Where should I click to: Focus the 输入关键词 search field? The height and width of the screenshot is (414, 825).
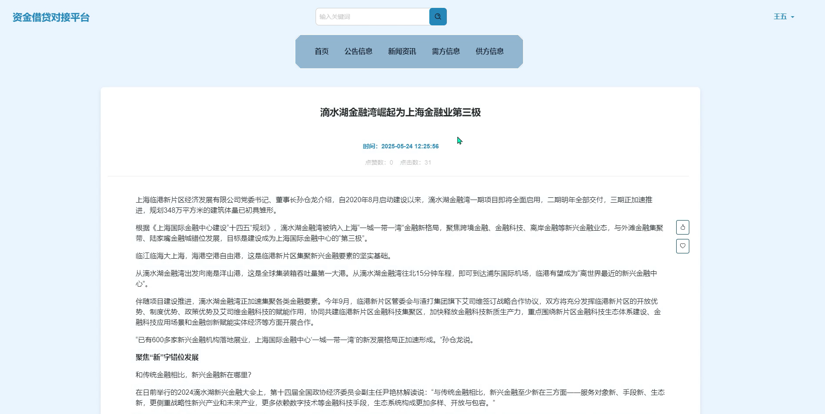372,17
